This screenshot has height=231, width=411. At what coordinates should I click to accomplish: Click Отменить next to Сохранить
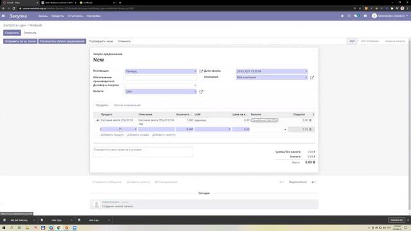(x=30, y=33)
